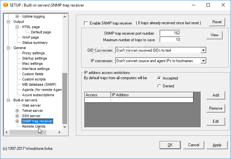This screenshot has width=231, height=159.
Task: Expand the Uptime logging tree node
Action: click(17, 16)
